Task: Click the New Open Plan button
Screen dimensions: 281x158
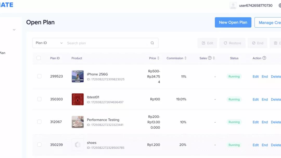Action: [x=233, y=22]
